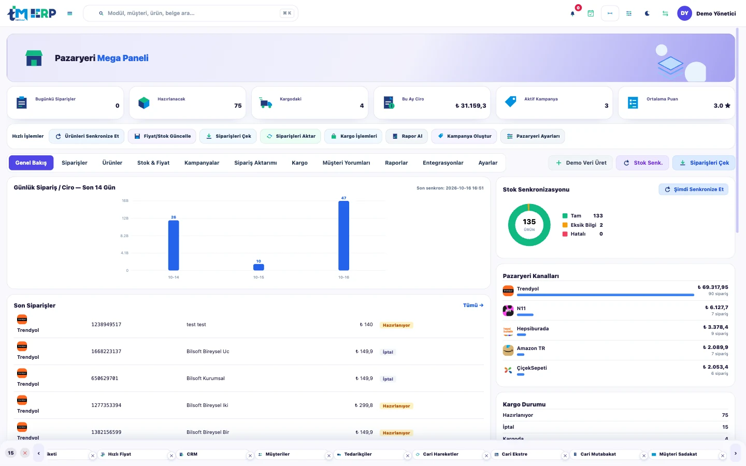Click the 10-16 bar in the chart
The height and width of the screenshot is (466, 746).
pyautogui.click(x=343, y=236)
